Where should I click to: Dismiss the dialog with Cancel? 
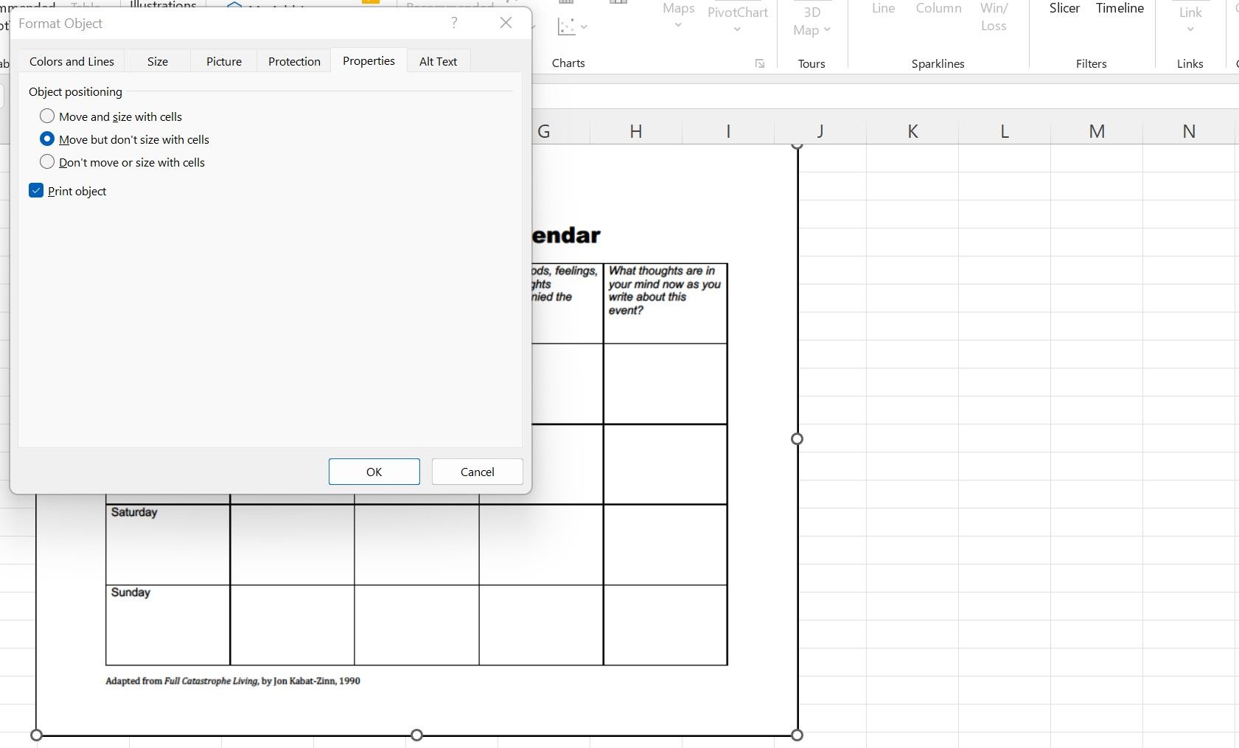pyautogui.click(x=476, y=472)
